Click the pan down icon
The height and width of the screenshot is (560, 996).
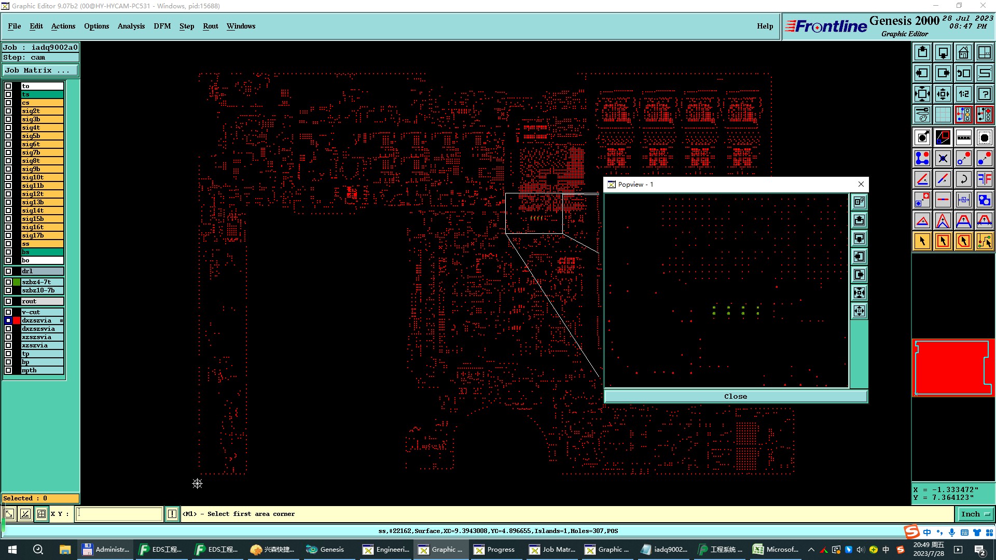coord(943,52)
